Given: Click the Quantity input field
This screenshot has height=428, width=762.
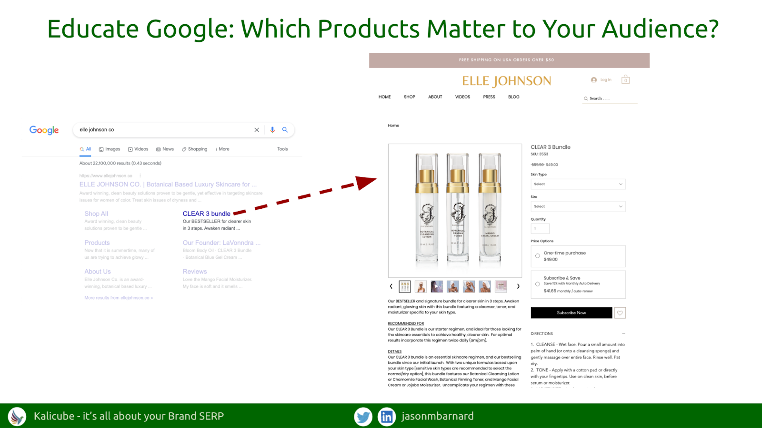Looking at the screenshot, I should [540, 229].
